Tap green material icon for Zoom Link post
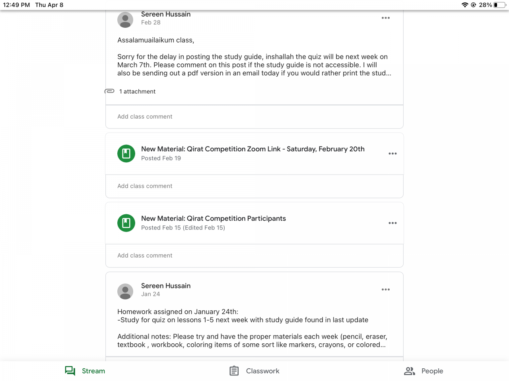The image size is (509, 381). [126, 154]
